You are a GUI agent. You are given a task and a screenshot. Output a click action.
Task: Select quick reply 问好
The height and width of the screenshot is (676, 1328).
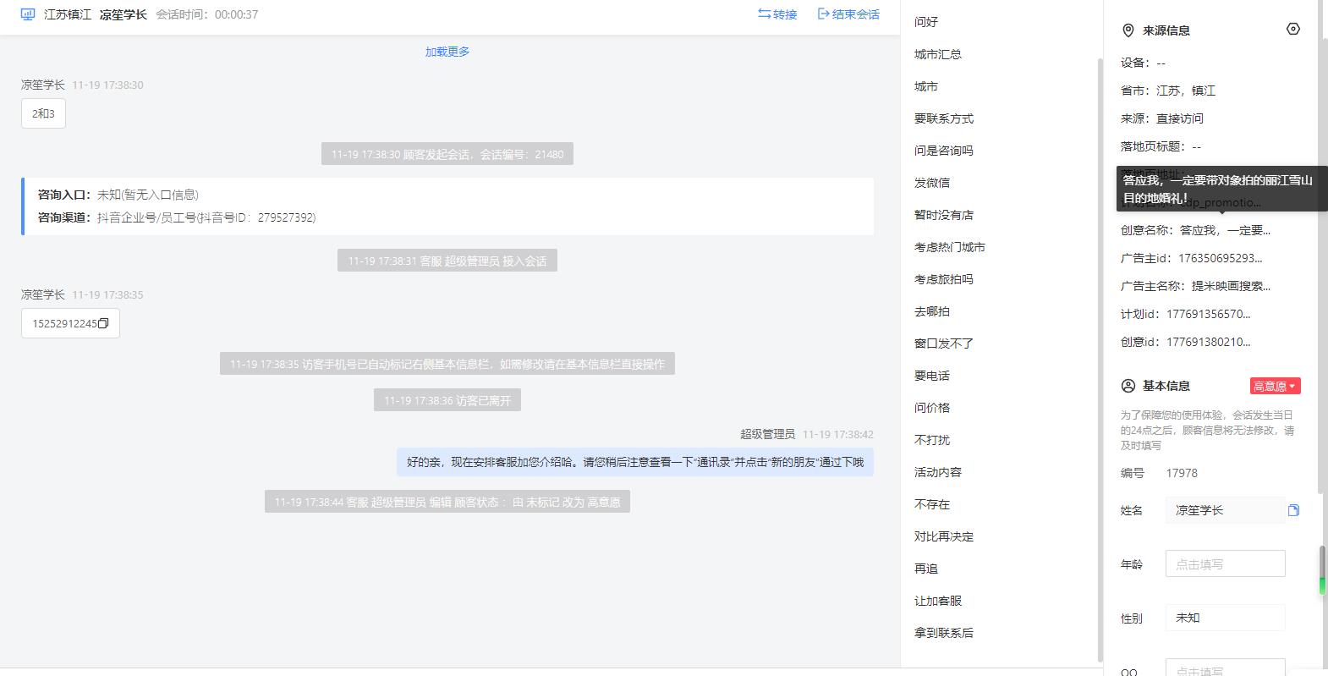click(x=926, y=22)
